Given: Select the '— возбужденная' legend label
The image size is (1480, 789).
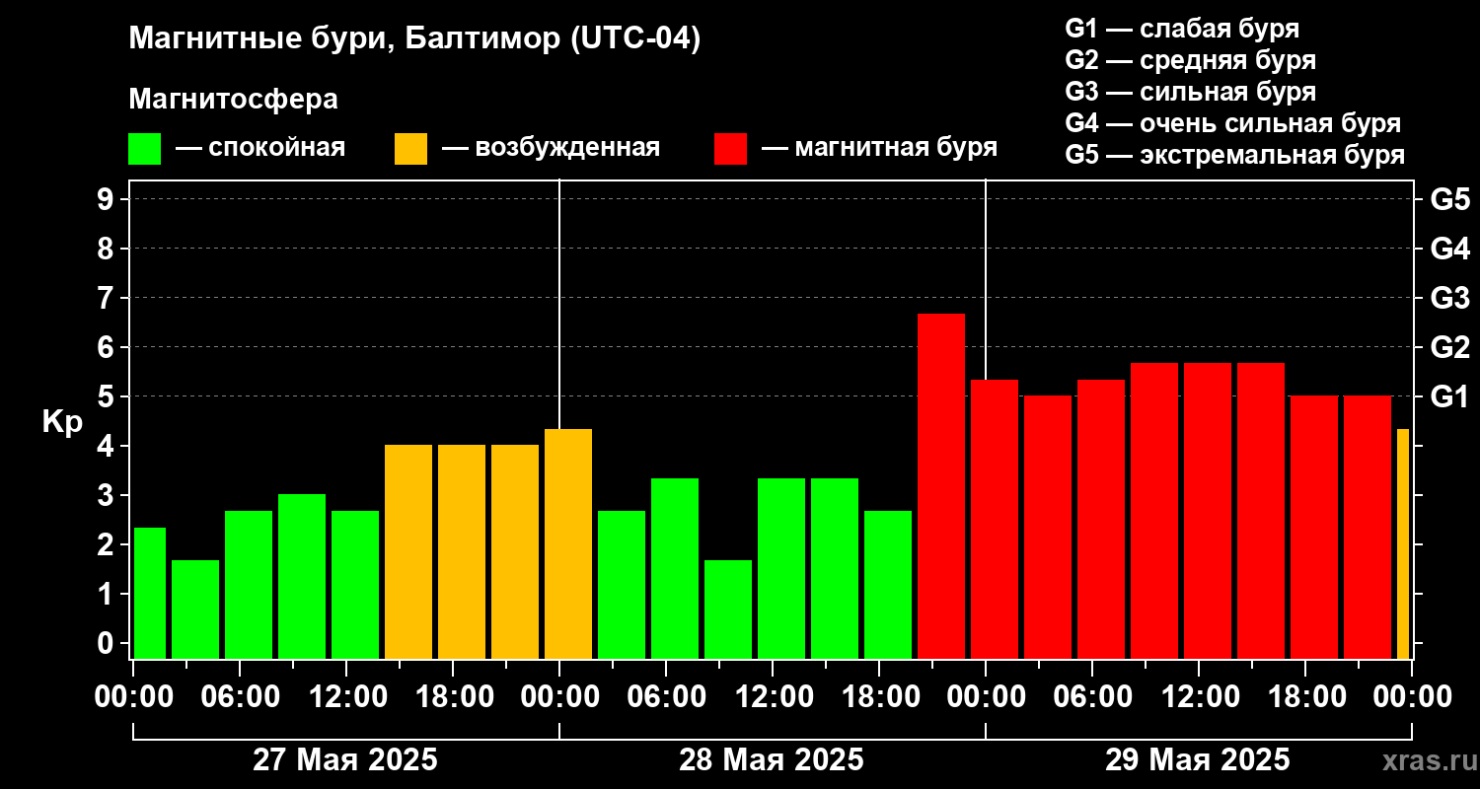Looking at the screenshot, I should pos(551,148).
